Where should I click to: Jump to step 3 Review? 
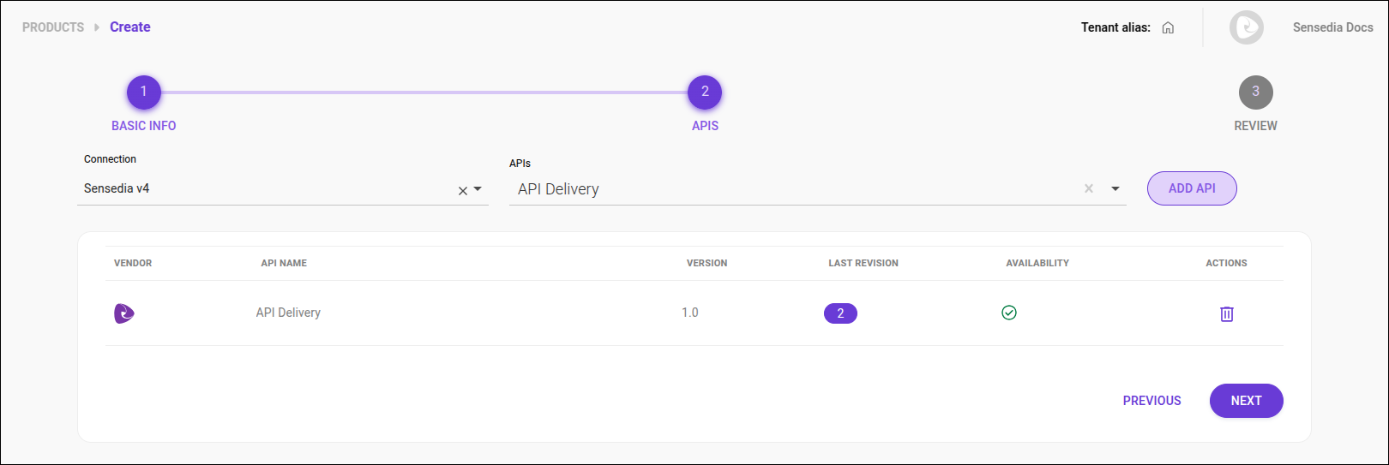(1255, 92)
